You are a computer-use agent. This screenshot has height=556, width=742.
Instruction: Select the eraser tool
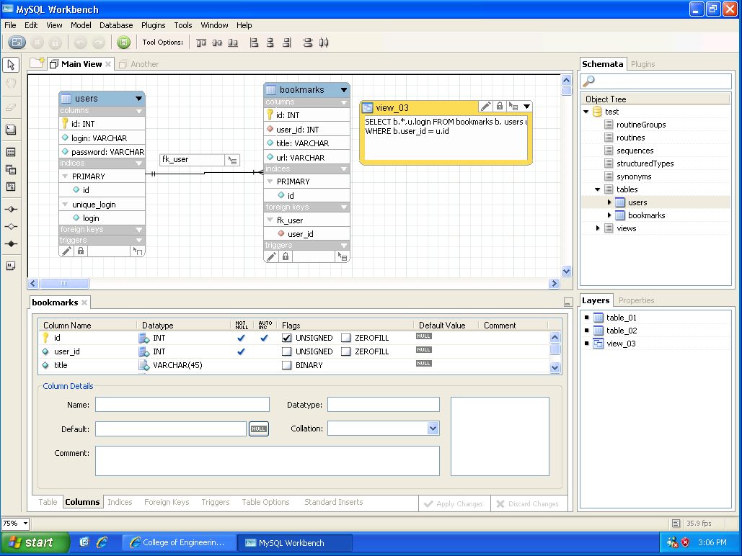[11, 107]
